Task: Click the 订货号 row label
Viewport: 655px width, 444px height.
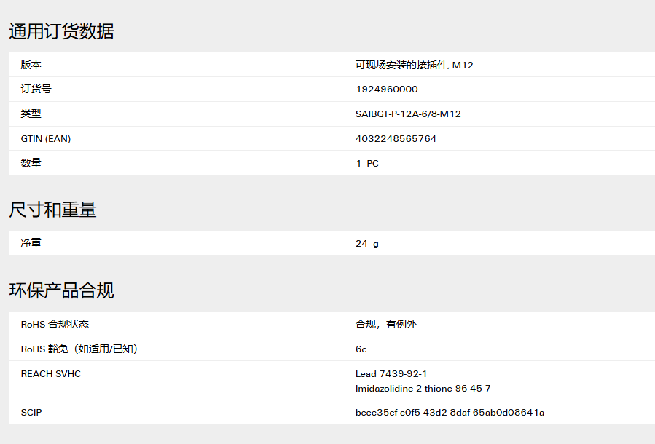Action: click(36, 90)
